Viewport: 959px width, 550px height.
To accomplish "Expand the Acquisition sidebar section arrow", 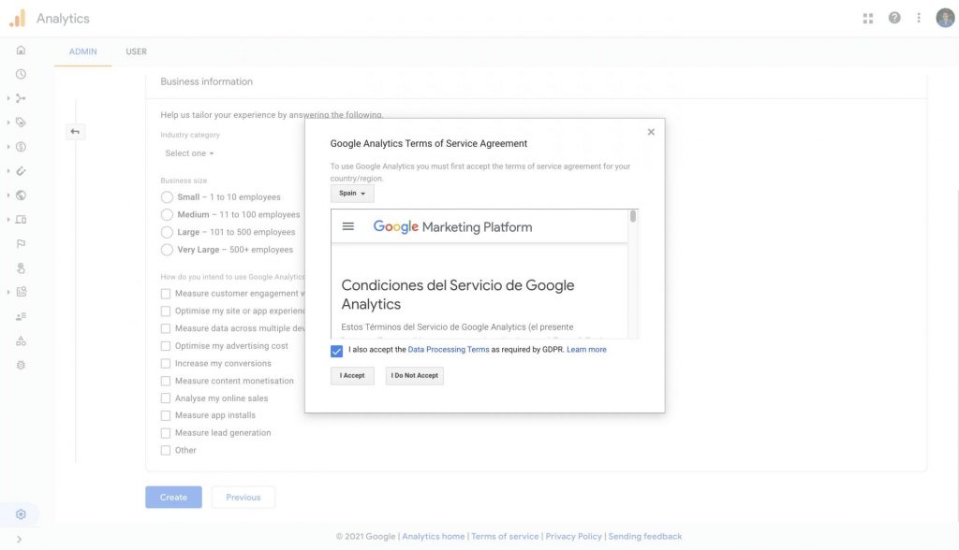I will [7, 98].
